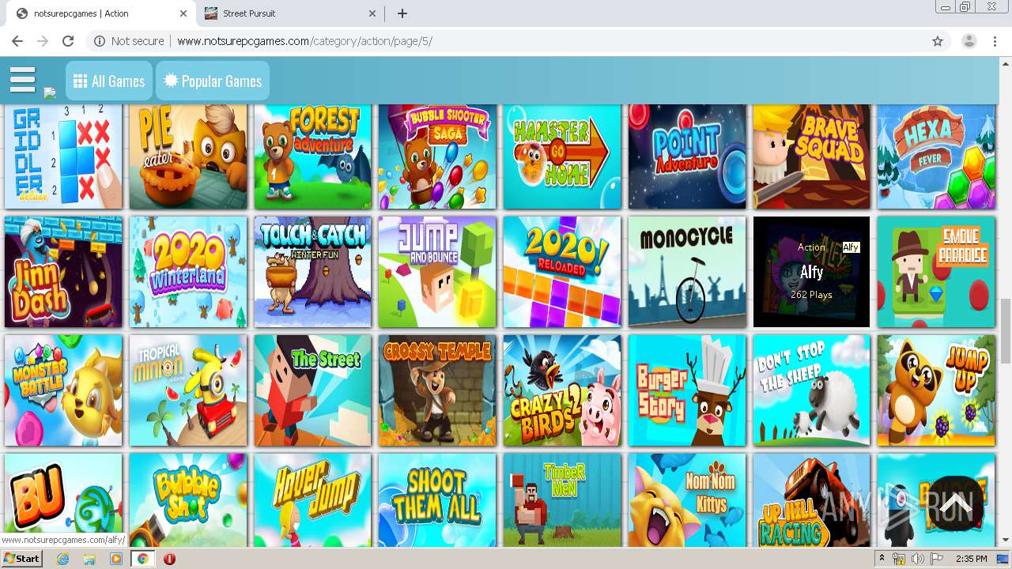
Task: Open the Brave Squad game thumbnail
Action: point(811,156)
